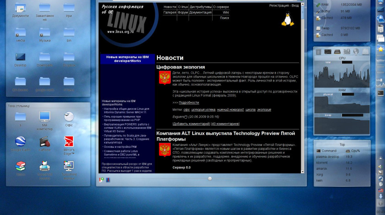Open the google earth folder
The width and height of the screenshot is (385, 215).
click(44, 84)
